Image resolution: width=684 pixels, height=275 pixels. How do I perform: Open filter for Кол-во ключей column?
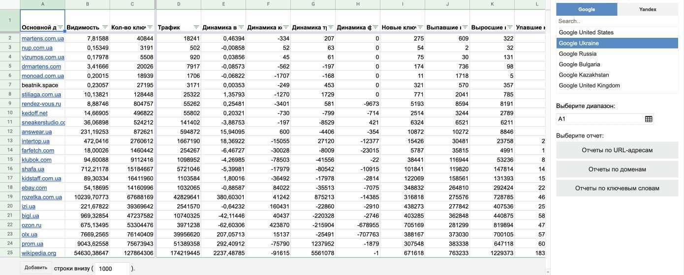click(x=150, y=27)
